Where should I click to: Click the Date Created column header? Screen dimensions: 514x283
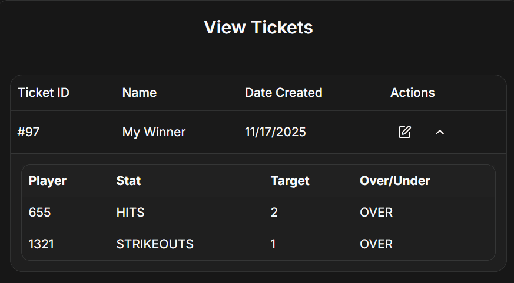pos(283,93)
